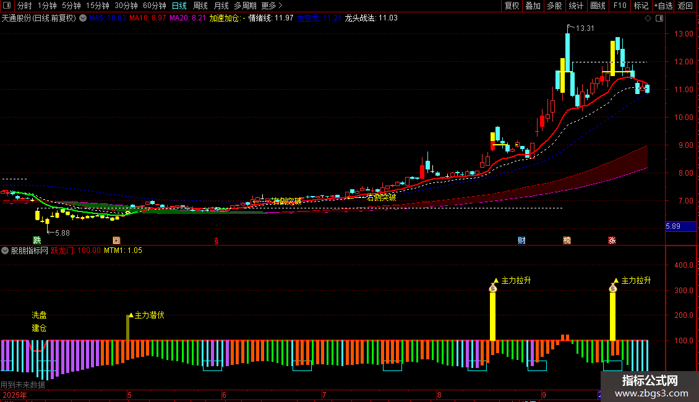Open dropdown next to 天通股份 title
This screenshot has width=699, height=402.
click(83, 19)
